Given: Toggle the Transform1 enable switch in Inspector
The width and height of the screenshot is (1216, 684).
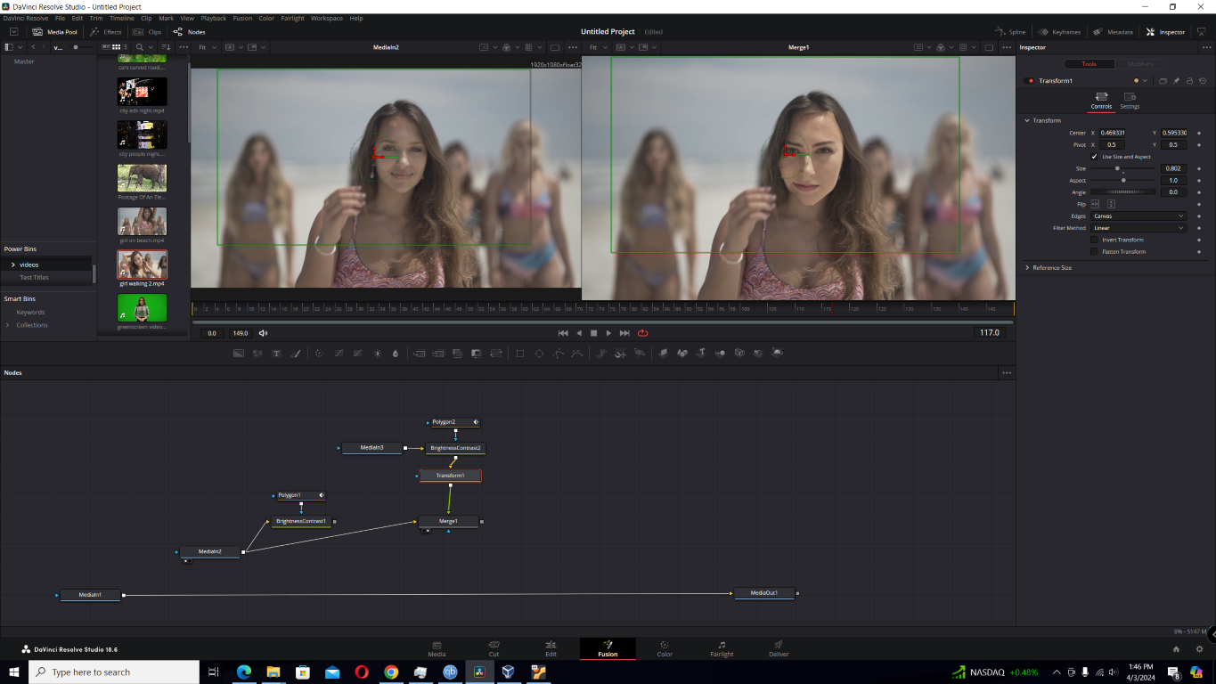Looking at the screenshot, I should (1031, 81).
